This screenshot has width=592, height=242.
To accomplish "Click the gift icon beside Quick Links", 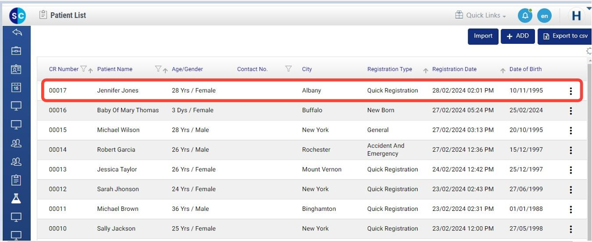I will point(459,15).
